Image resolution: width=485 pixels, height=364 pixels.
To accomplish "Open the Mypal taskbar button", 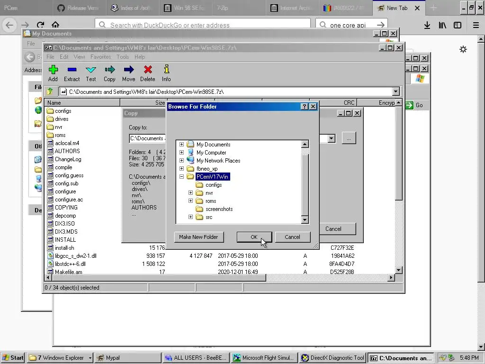I will click(128, 358).
